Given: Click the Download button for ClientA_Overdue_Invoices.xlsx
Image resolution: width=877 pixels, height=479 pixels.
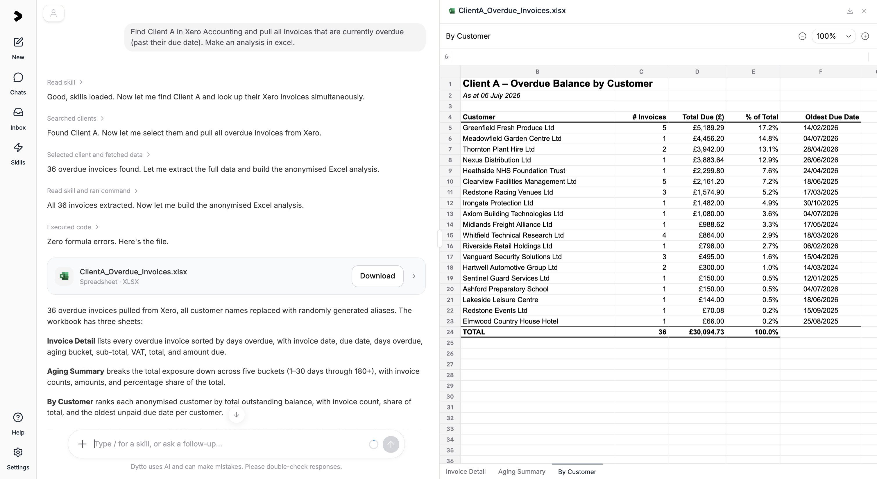Looking at the screenshot, I should point(377,276).
